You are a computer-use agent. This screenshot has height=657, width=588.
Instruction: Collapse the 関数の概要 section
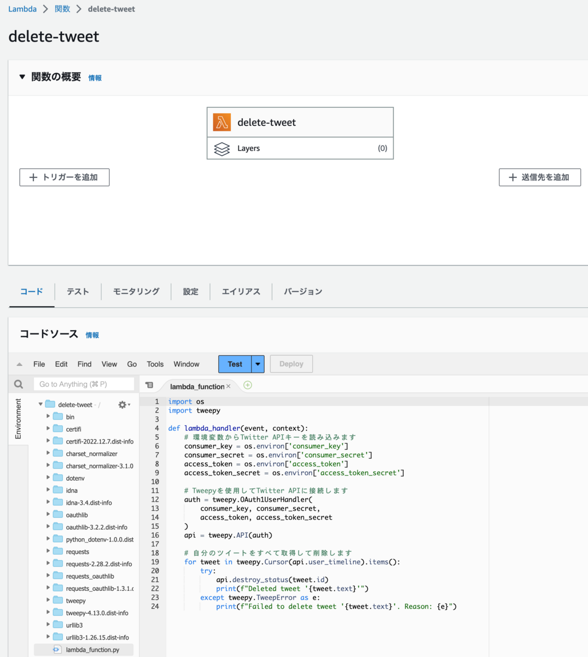pyautogui.click(x=22, y=77)
